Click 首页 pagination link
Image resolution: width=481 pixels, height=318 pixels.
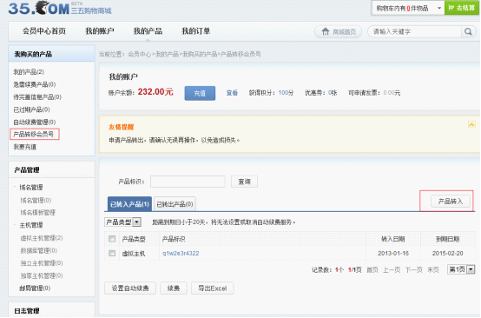point(372,270)
